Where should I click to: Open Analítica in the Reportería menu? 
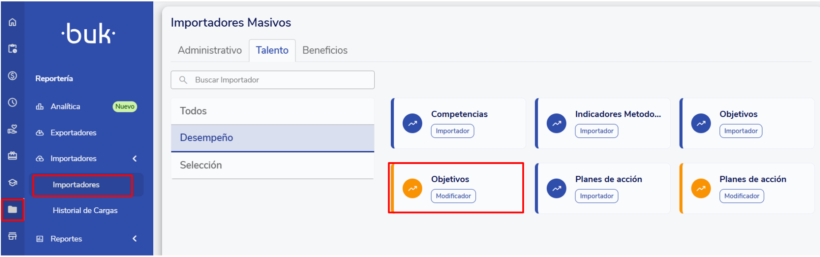point(66,106)
